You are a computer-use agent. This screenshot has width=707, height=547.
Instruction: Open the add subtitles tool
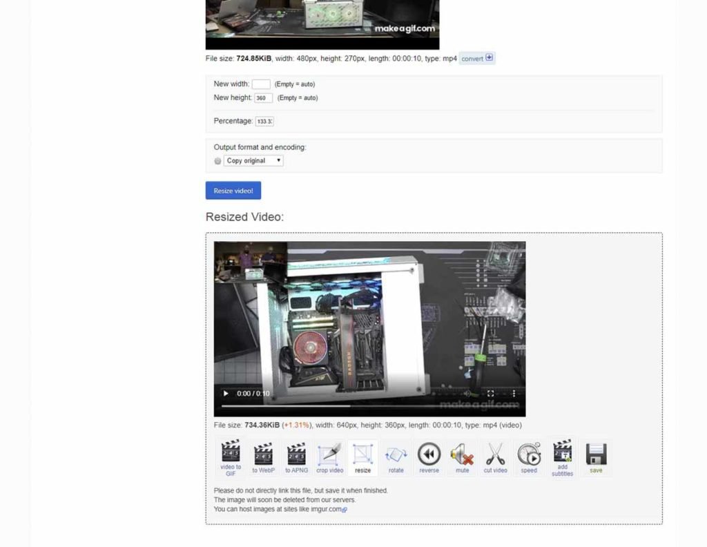pos(562,457)
